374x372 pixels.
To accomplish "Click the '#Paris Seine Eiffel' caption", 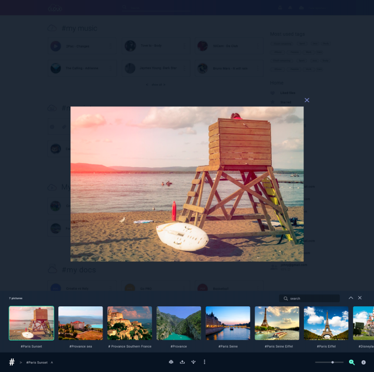I will point(279,347).
